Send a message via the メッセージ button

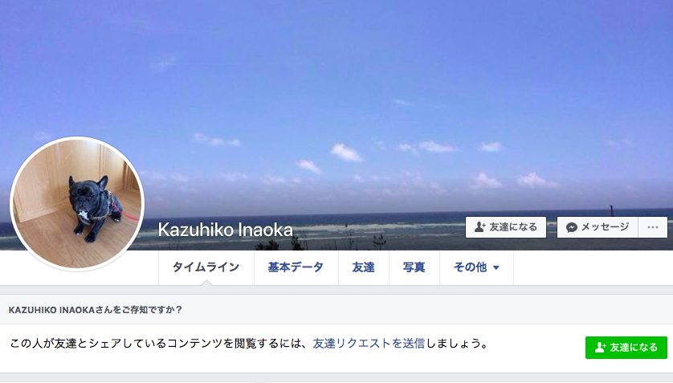click(x=598, y=227)
